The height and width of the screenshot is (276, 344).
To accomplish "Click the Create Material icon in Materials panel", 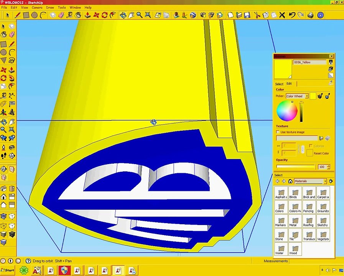I will pyautogui.click(x=331, y=69).
